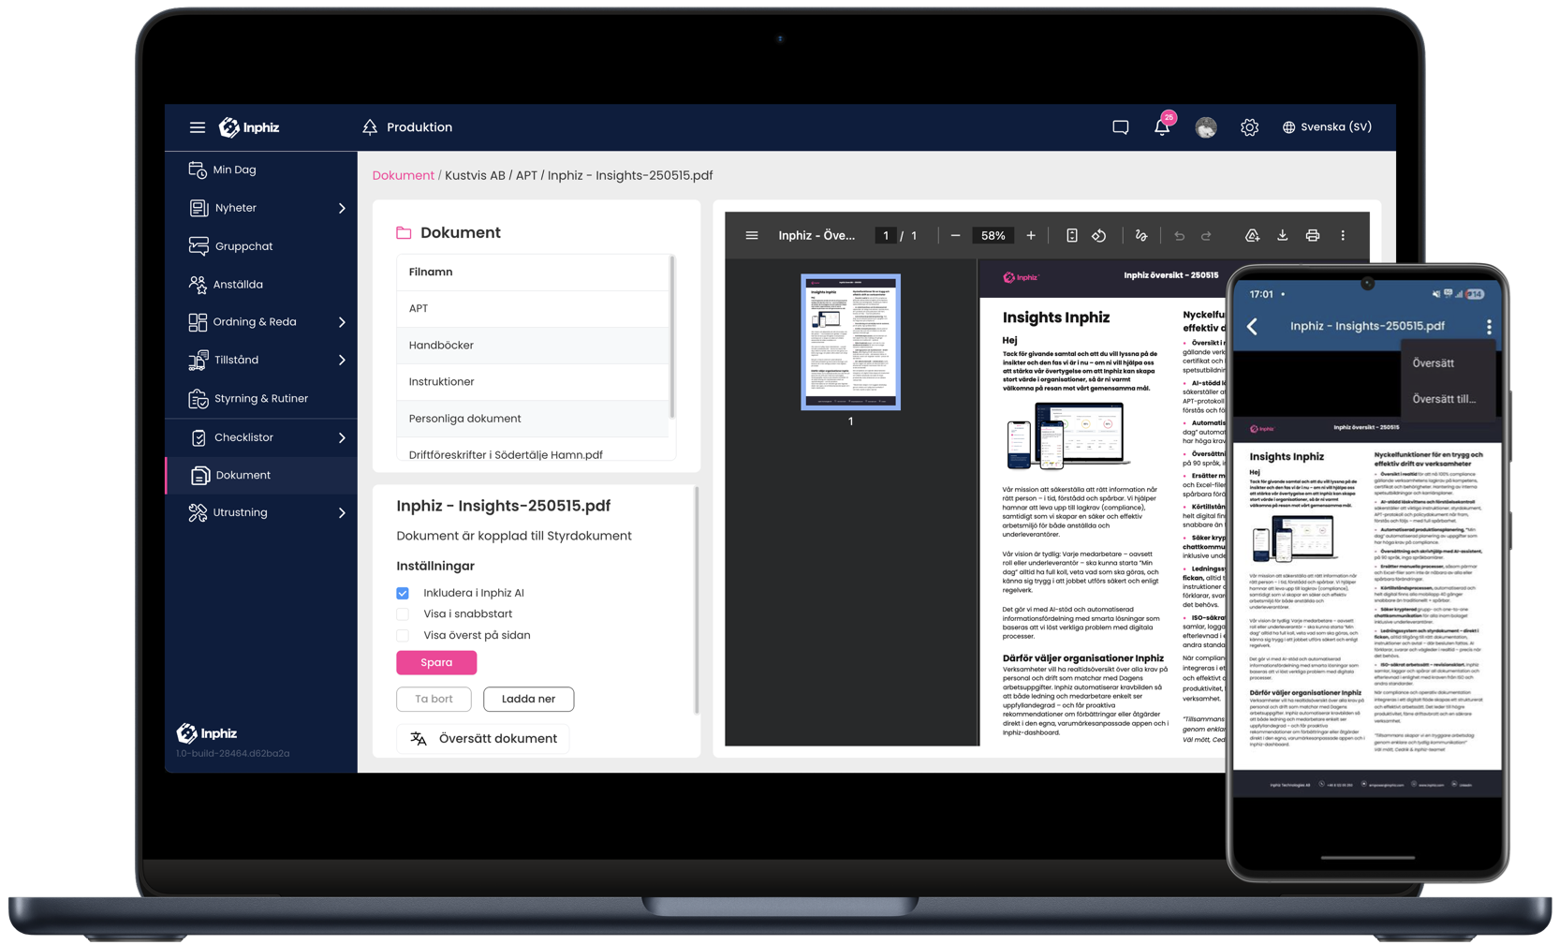Expand the Checklistor submenu
The image size is (1559, 945).
(x=341, y=437)
